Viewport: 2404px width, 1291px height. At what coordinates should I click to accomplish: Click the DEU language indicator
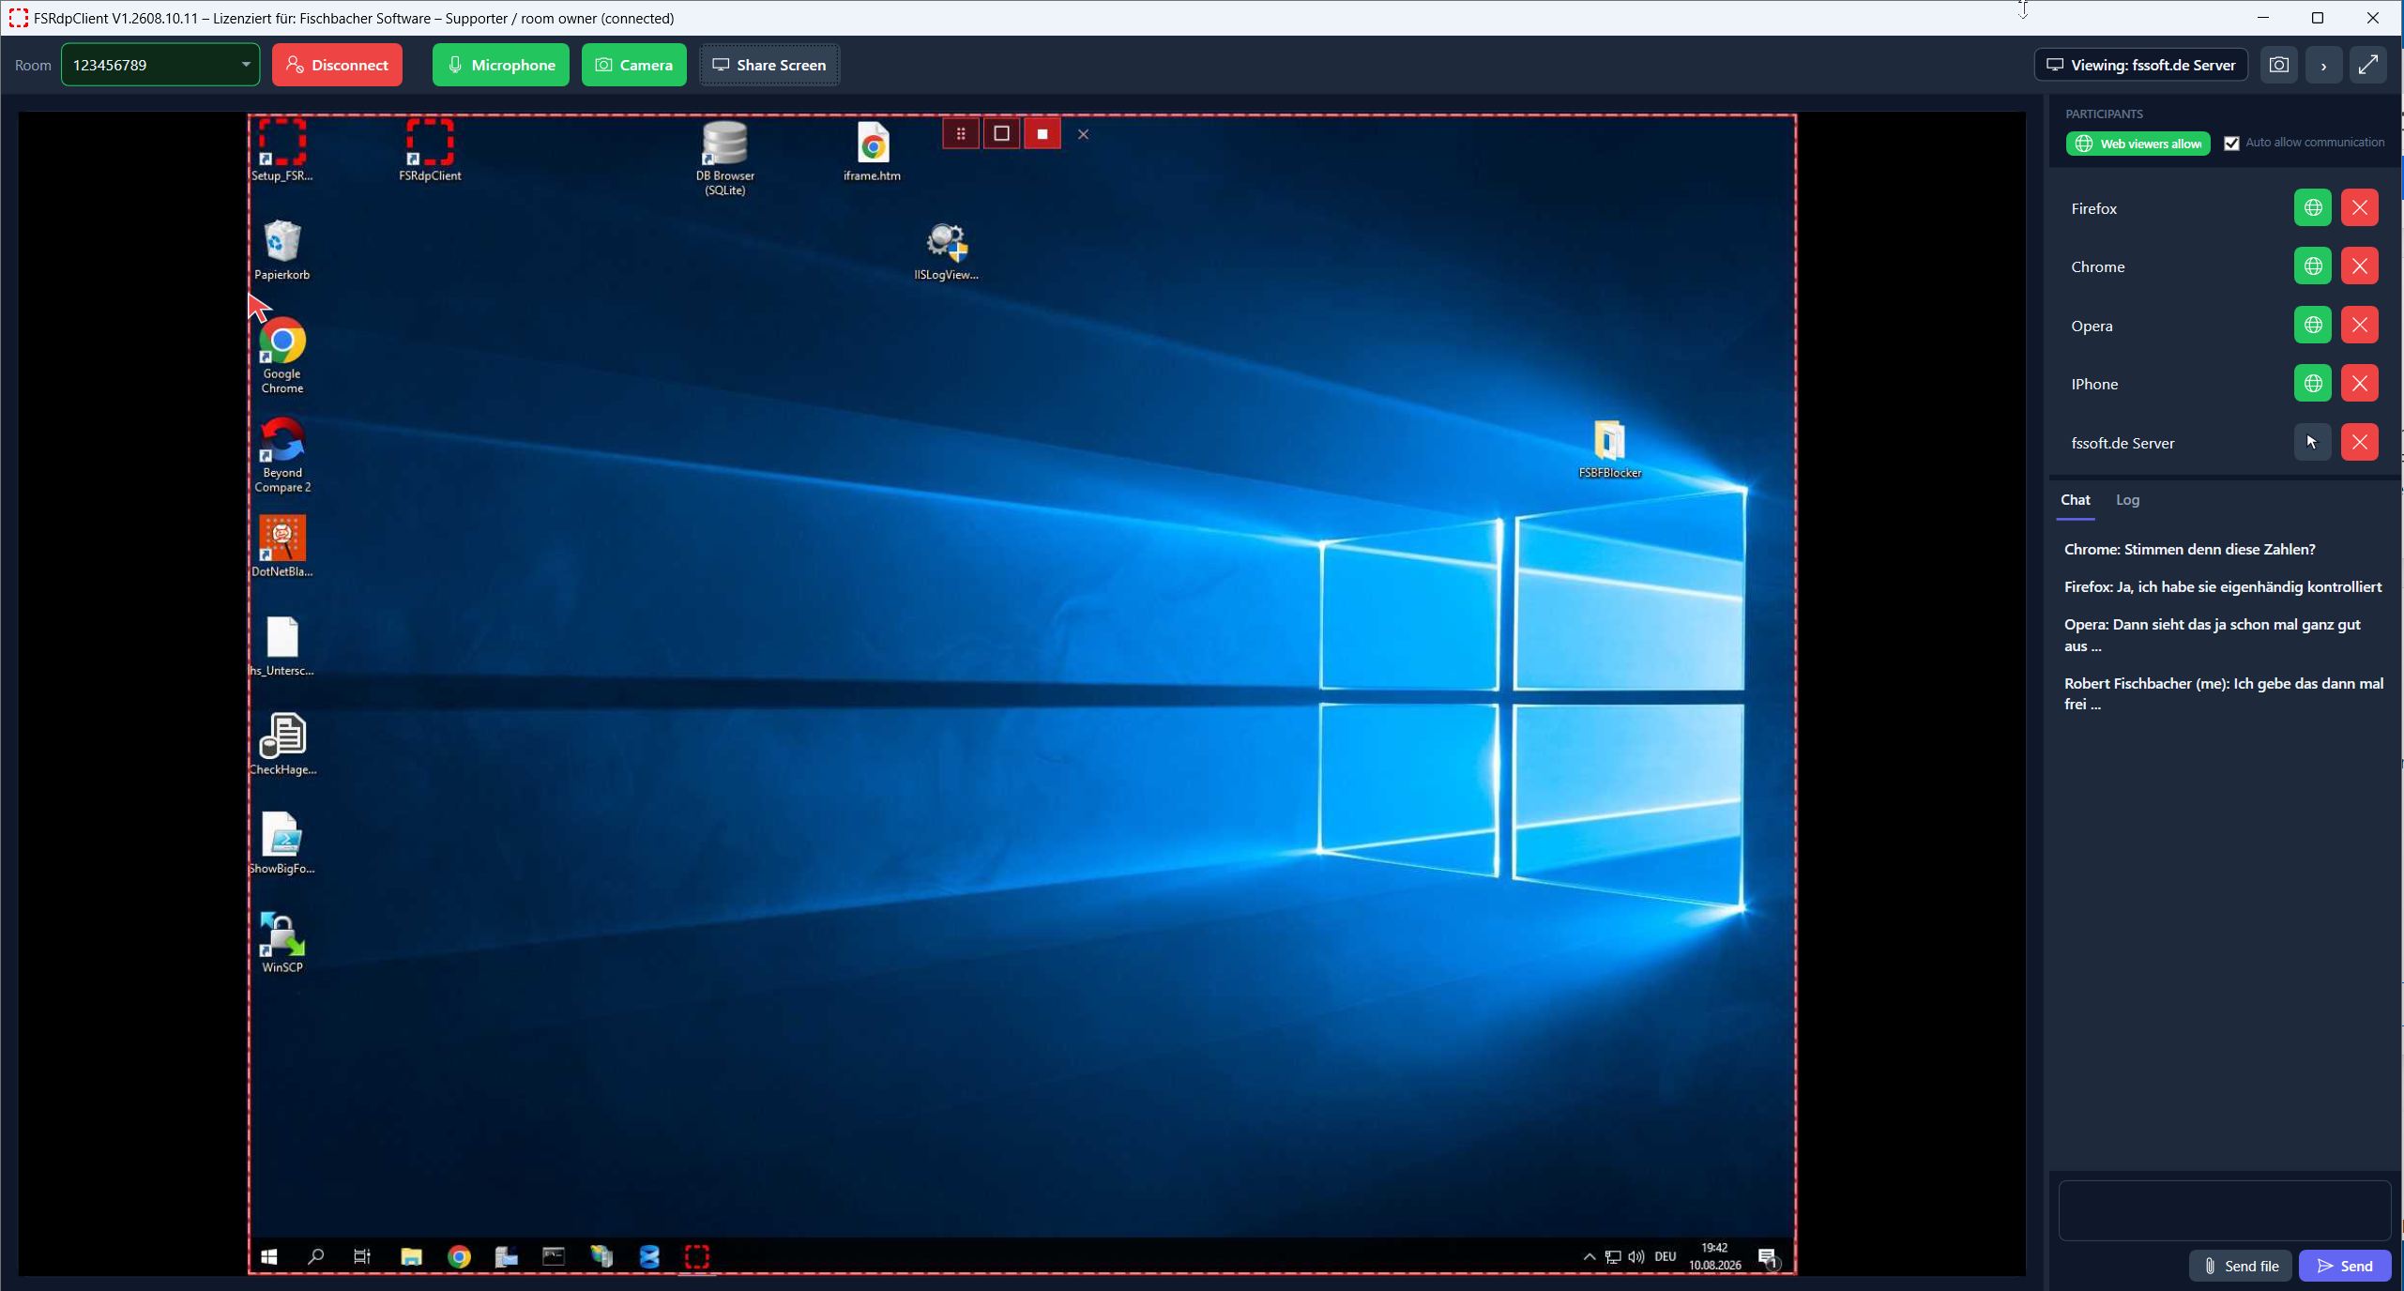click(x=1666, y=1257)
